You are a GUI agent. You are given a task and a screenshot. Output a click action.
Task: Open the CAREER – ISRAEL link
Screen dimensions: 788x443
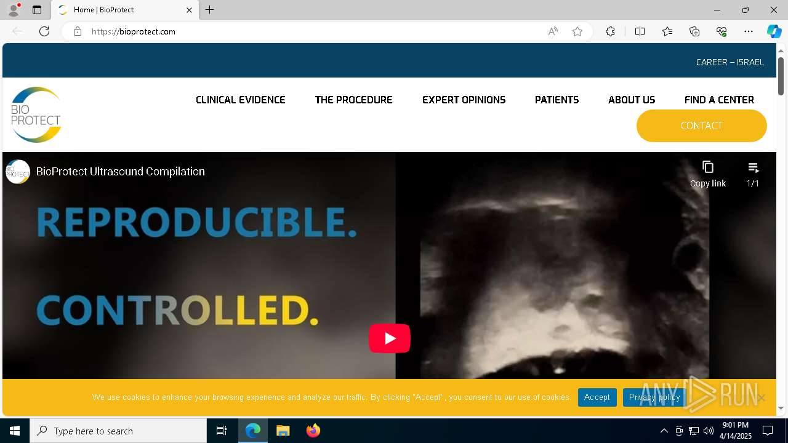(730, 62)
